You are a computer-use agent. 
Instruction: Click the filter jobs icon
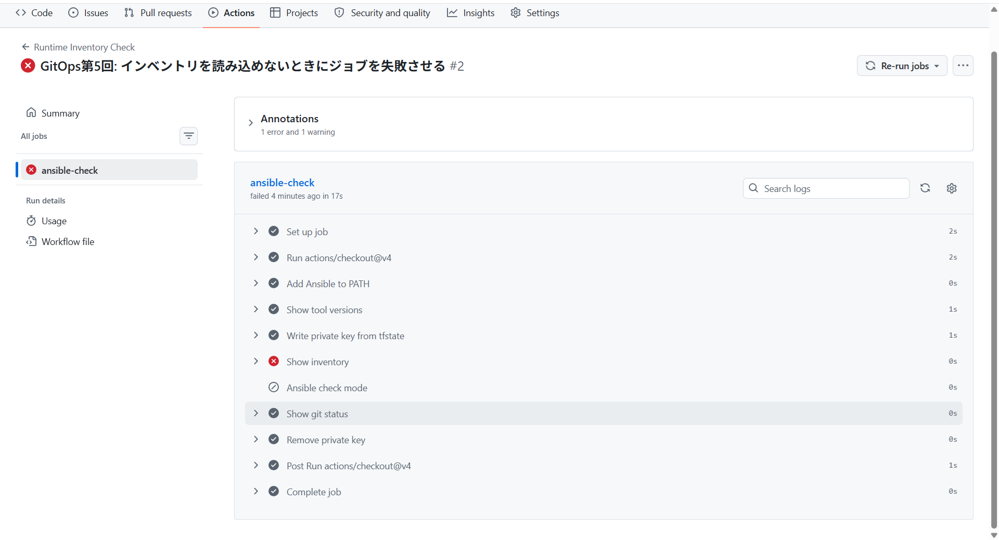[x=188, y=136]
